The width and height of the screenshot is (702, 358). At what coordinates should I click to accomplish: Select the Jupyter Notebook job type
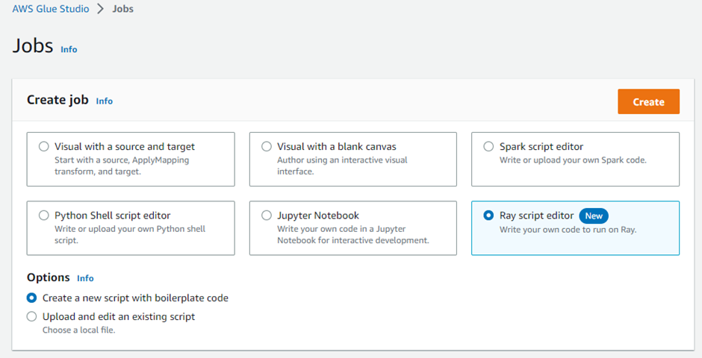[267, 216]
